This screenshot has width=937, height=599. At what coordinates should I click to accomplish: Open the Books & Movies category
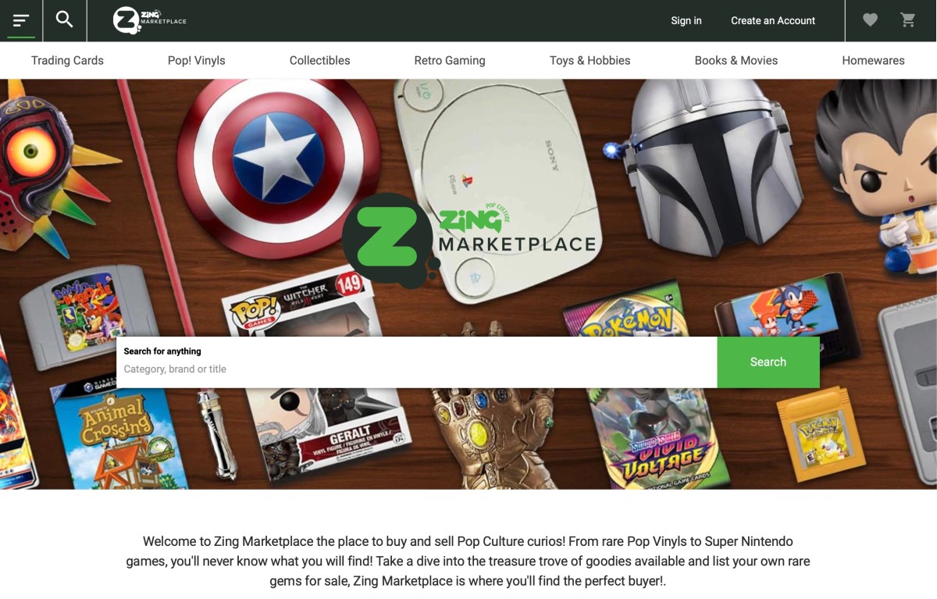[736, 60]
